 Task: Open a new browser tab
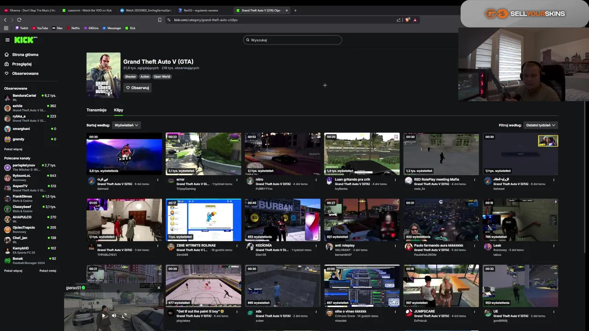point(295,10)
